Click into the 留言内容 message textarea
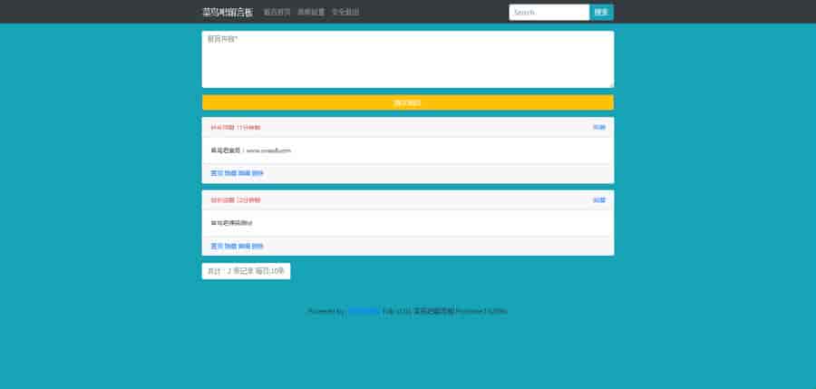The image size is (816, 389). [x=407, y=60]
